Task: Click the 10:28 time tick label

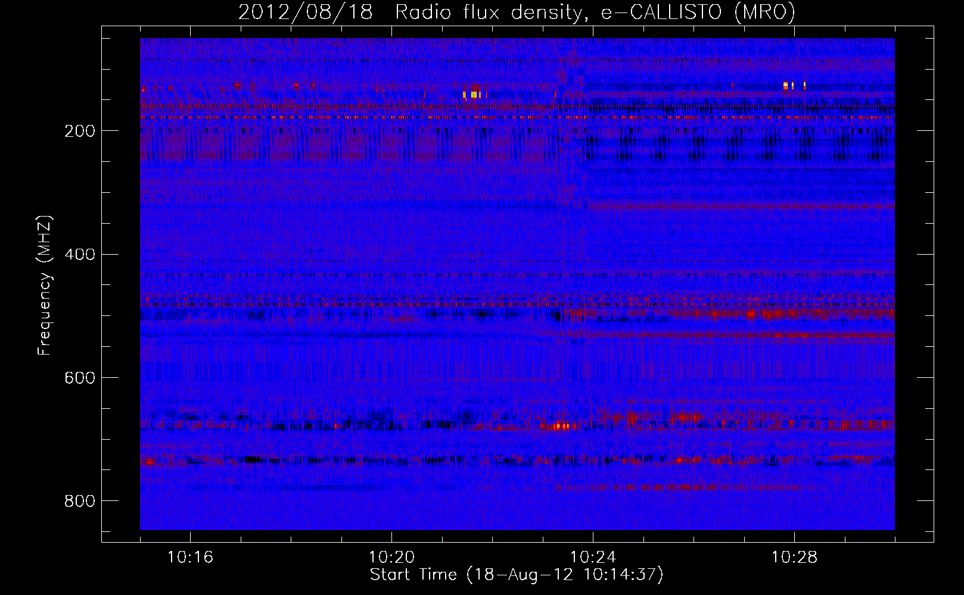Action: tap(794, 557)
